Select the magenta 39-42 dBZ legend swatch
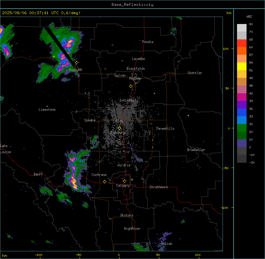Screen dimensions: 265x259 click(x=242, y=97)
